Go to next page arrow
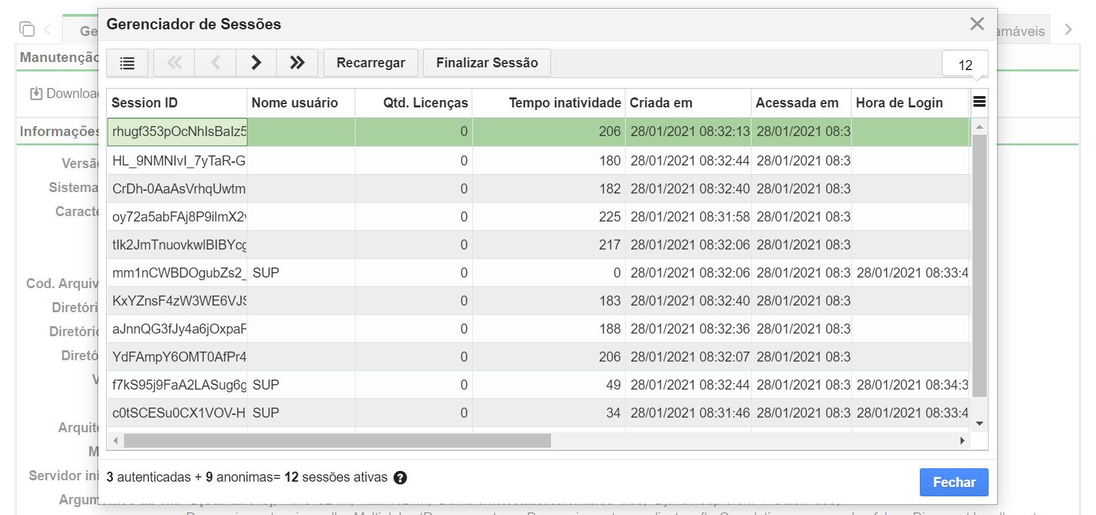This screenshot has height=515, width=1096. click(256, 63)
